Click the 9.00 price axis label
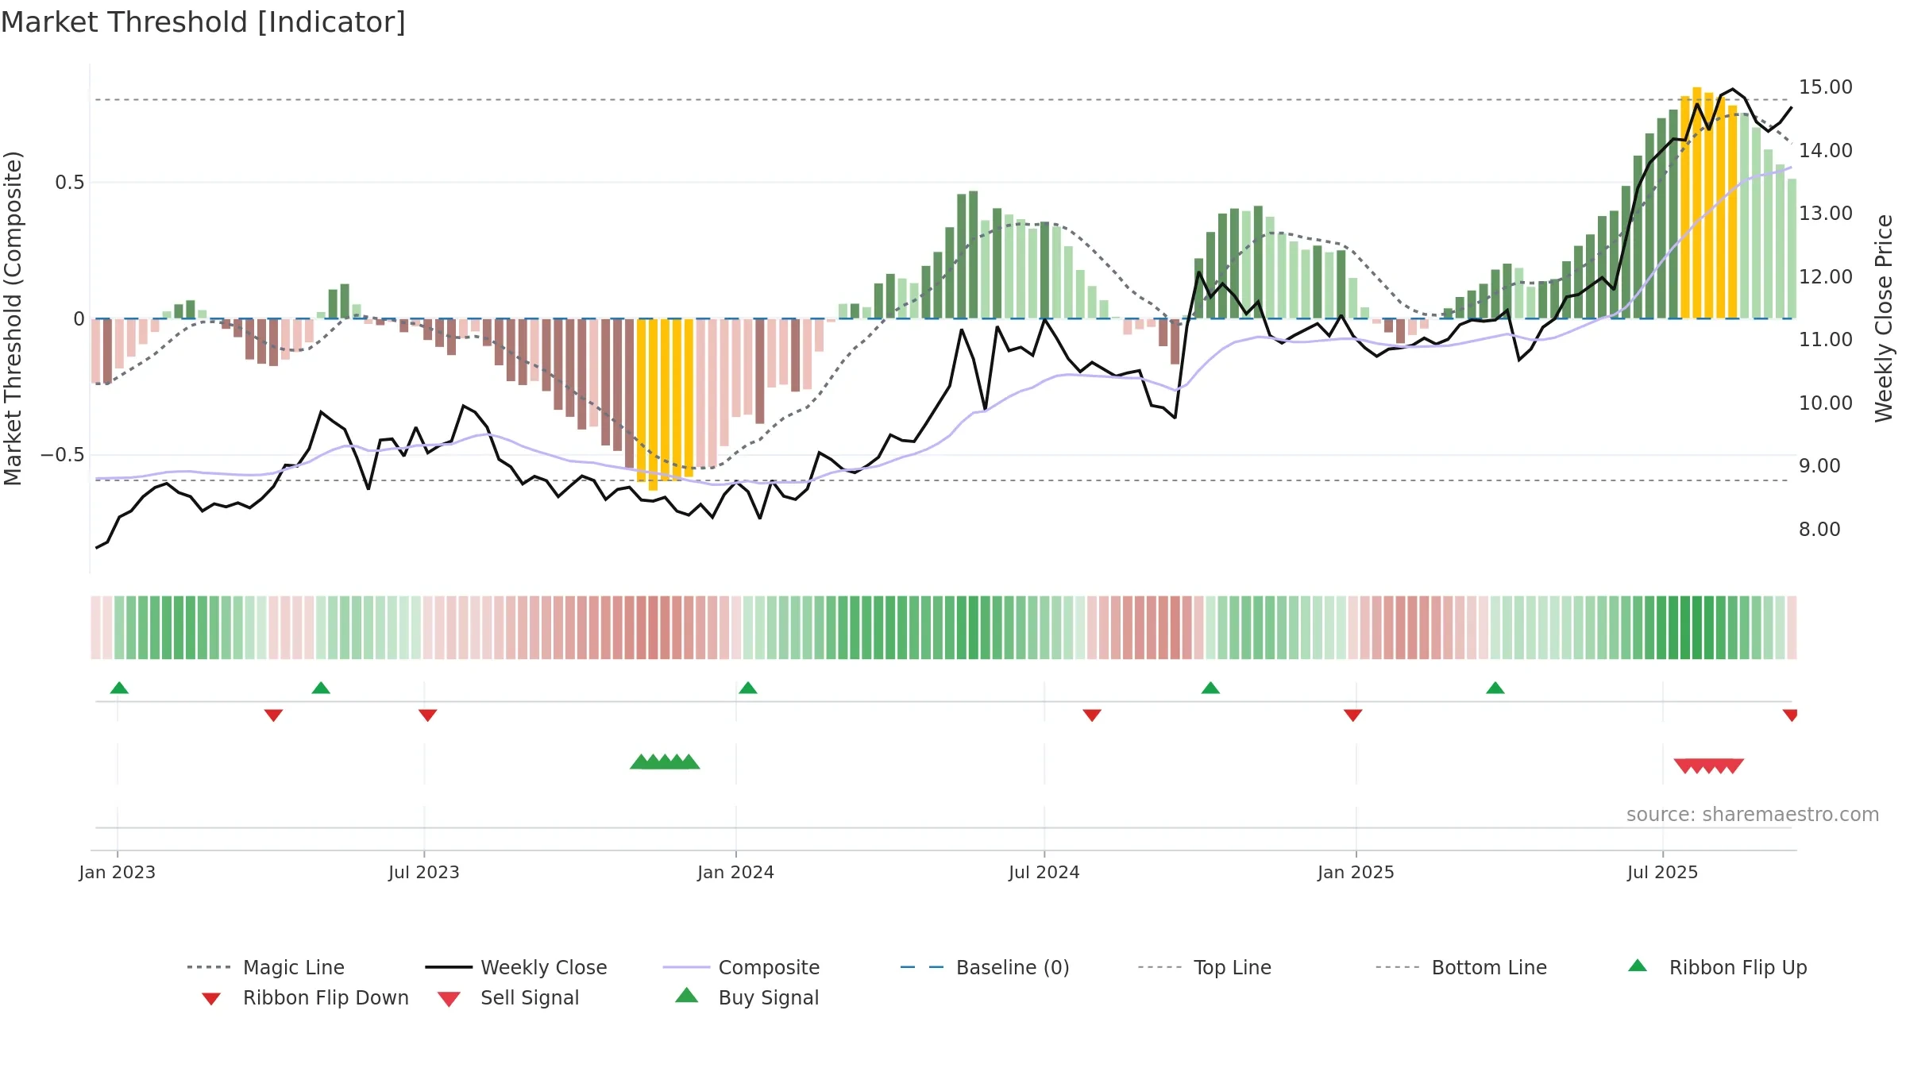This screenshot has width=1906, height=1072. pyautogui.click(x=1819, y=466)
